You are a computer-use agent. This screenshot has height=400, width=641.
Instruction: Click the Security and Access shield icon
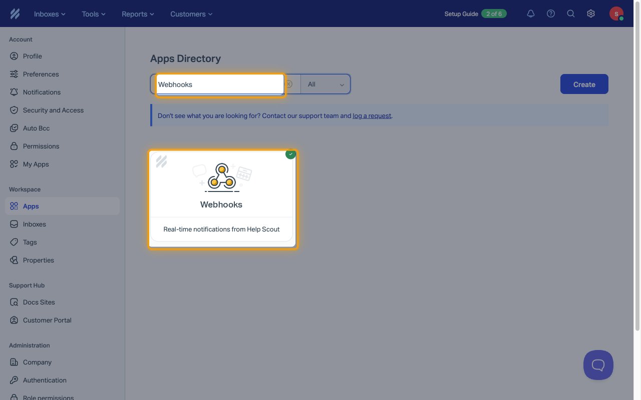point(14,110)
